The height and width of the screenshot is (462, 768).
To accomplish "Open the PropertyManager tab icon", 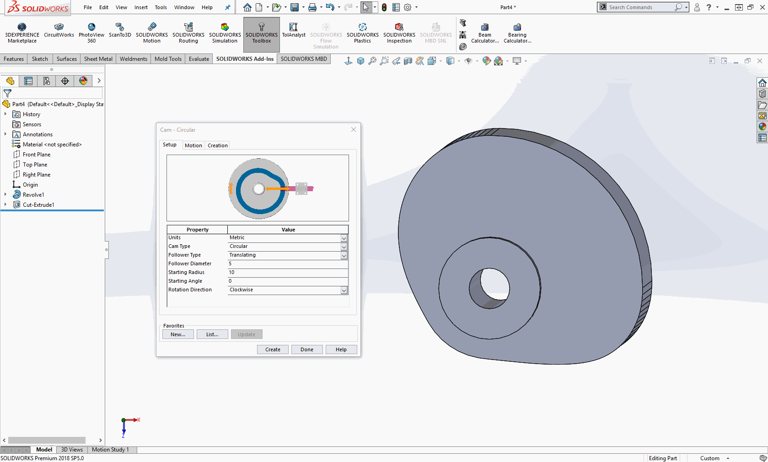I will pos(28,81).
